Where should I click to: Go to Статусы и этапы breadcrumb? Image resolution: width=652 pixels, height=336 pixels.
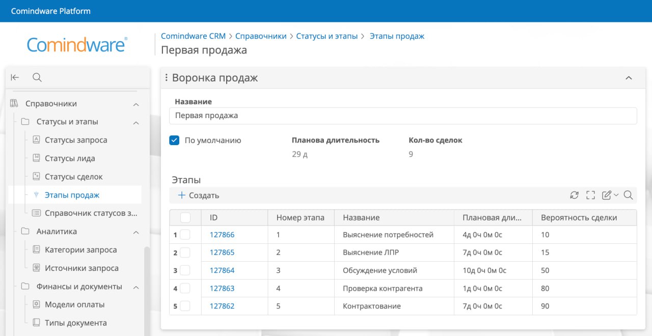tap(327, 36)
